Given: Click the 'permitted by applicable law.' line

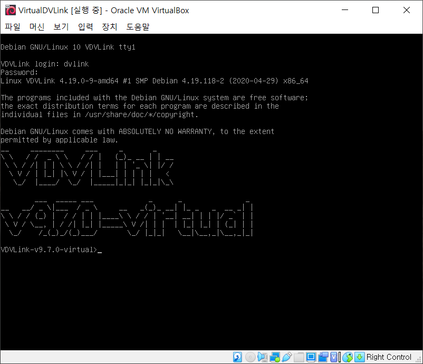Looking at the screenshot, I should 60,140.
